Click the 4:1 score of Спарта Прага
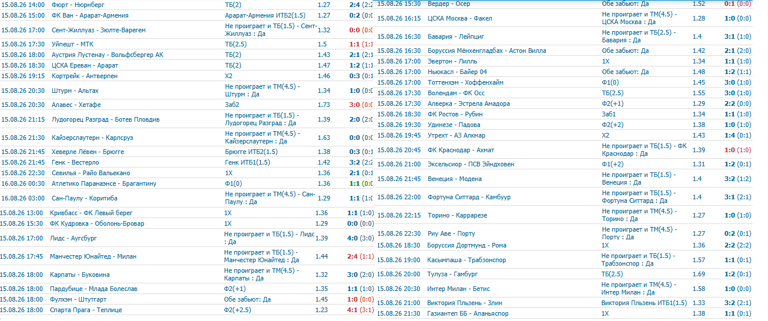Viewport: 768px width, 321px height. (x=353, y=310)
